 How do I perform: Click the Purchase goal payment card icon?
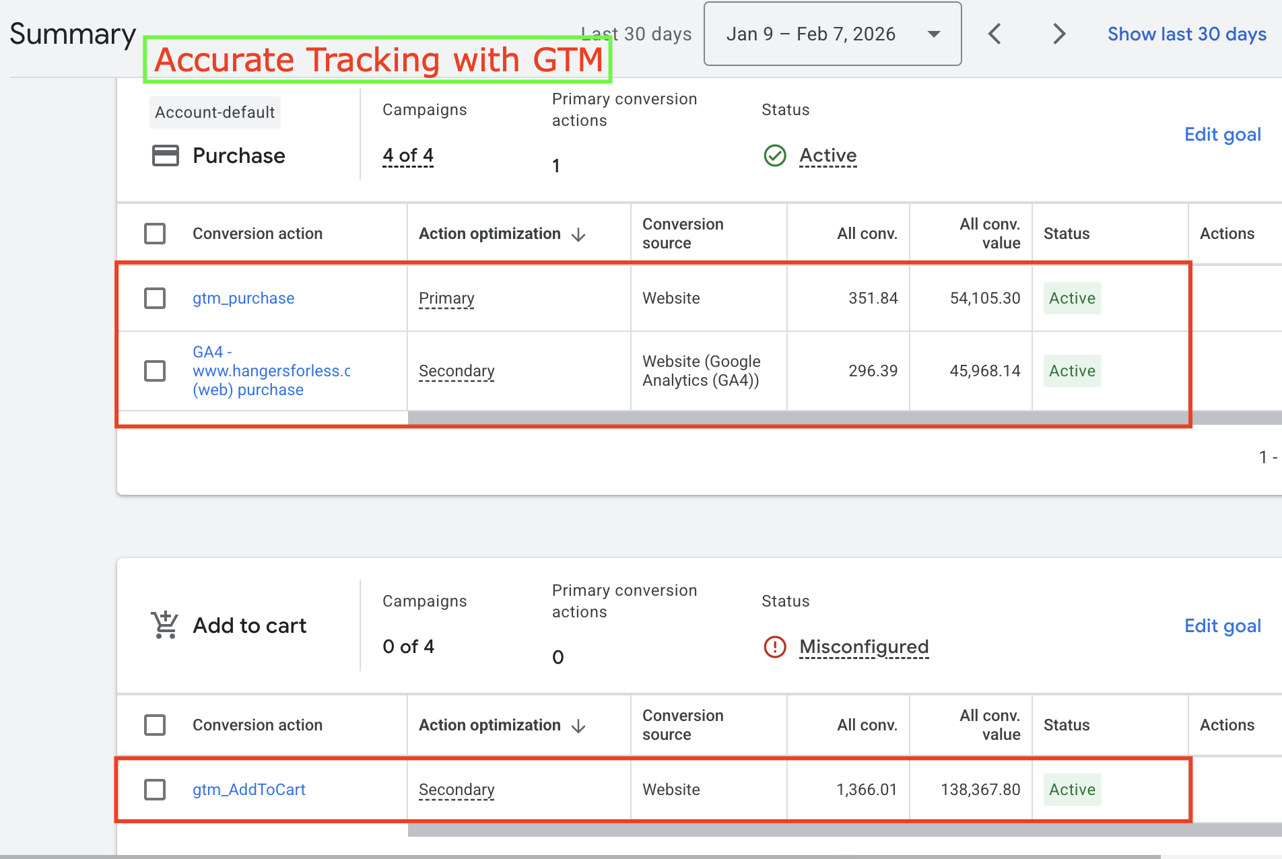click(x=166, y=156)
